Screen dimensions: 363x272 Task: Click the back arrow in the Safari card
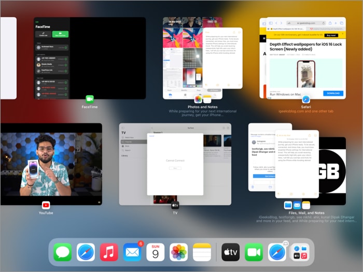tap(276, 23)
